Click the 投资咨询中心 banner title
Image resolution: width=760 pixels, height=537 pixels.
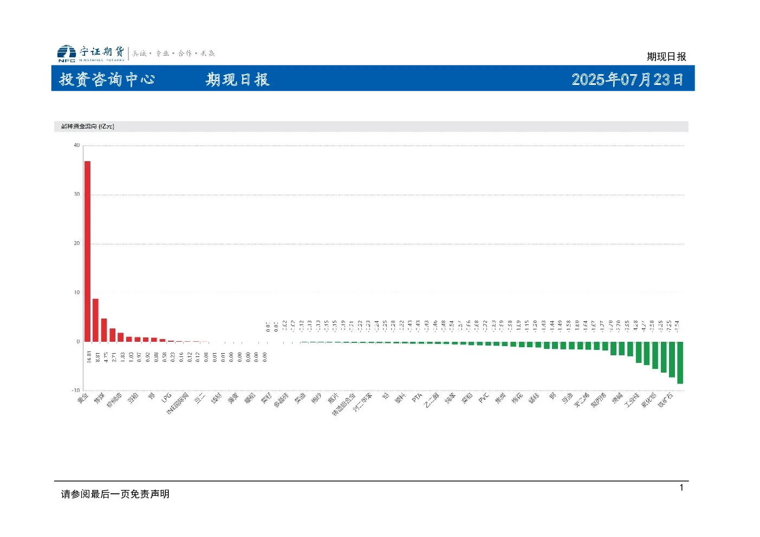pos(107,79)
